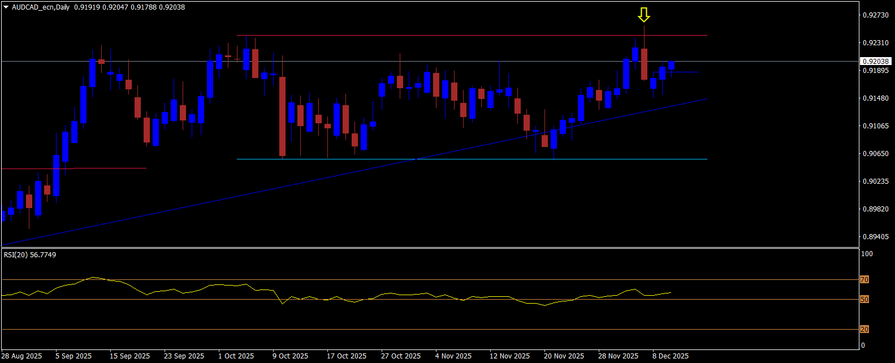
Task: Click the RSI 70 level label
Action: [864, 280]
